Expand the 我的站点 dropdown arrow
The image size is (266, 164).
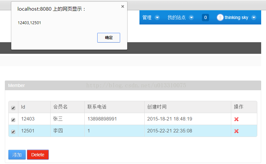(191, 17)
